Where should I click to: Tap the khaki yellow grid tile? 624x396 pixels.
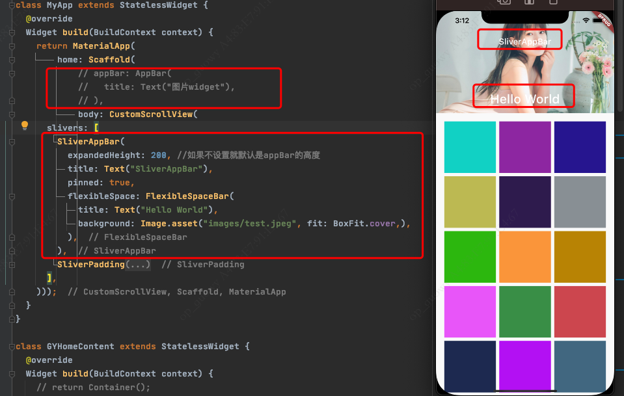pyautogui.click(x=470, y=202)
